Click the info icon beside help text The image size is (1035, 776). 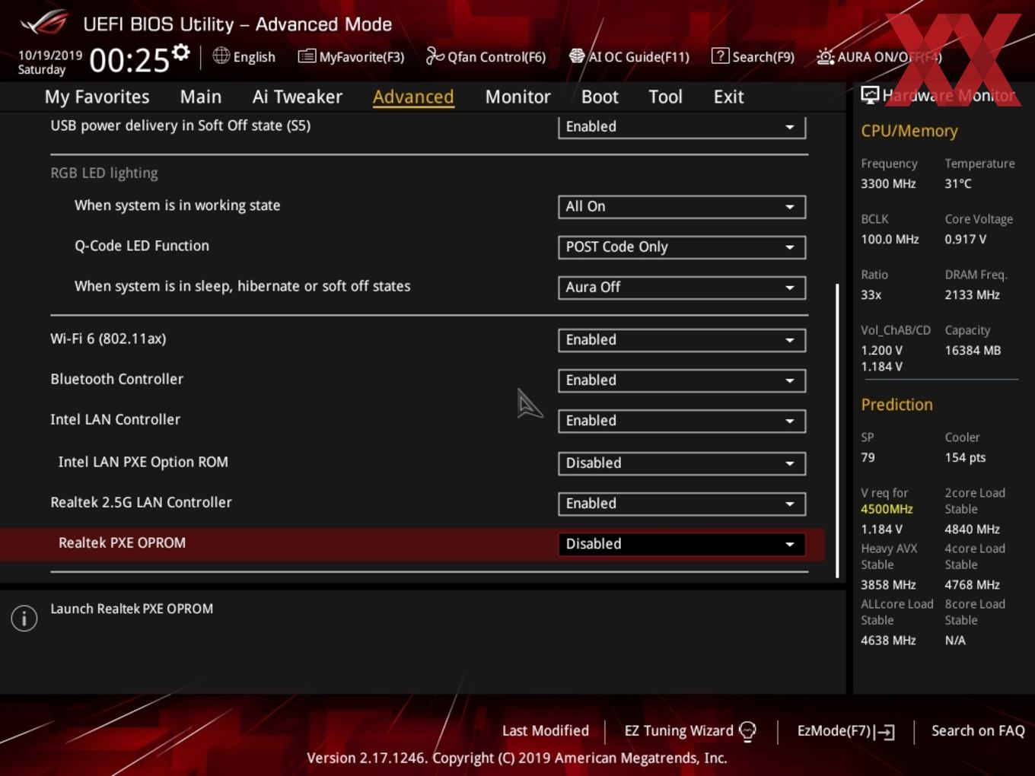pos(24,618)
